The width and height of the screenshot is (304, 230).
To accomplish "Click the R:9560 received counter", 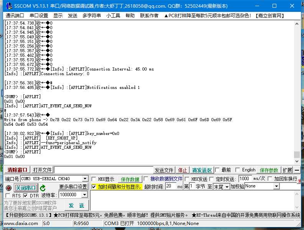I will [x=81, y=223].
